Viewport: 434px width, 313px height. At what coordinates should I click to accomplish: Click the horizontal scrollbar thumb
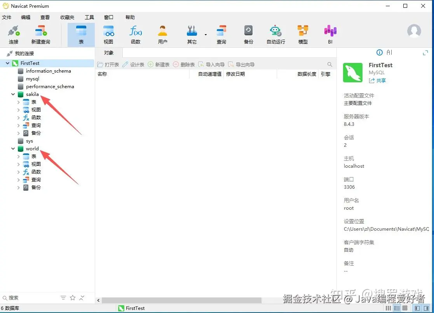(181, 300)
